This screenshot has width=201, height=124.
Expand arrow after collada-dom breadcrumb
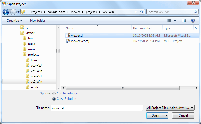tap(68, 12)
